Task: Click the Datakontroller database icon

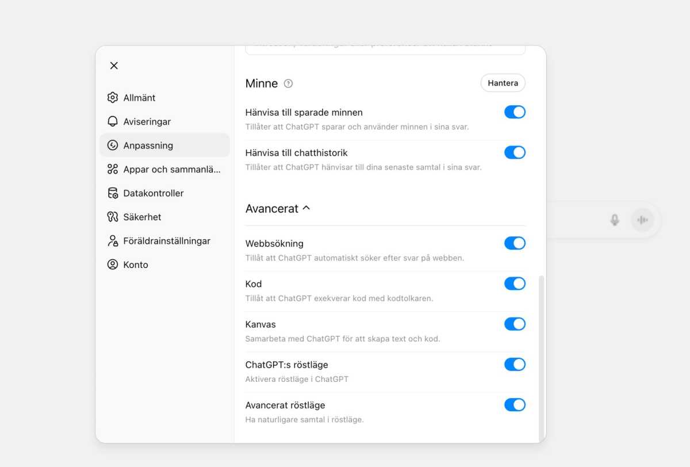Action: 113,193
